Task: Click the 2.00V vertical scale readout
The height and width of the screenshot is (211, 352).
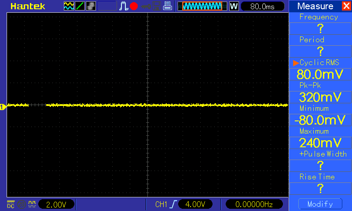Action: 56,204
